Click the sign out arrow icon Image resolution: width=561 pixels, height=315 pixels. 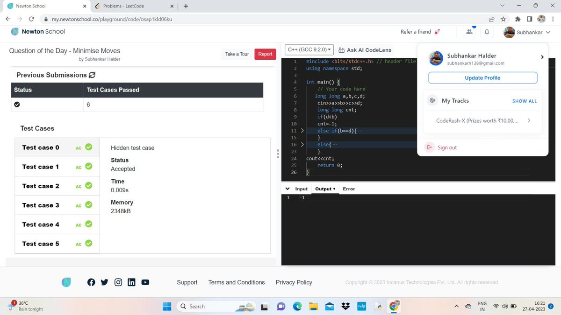tap(430, 147)
